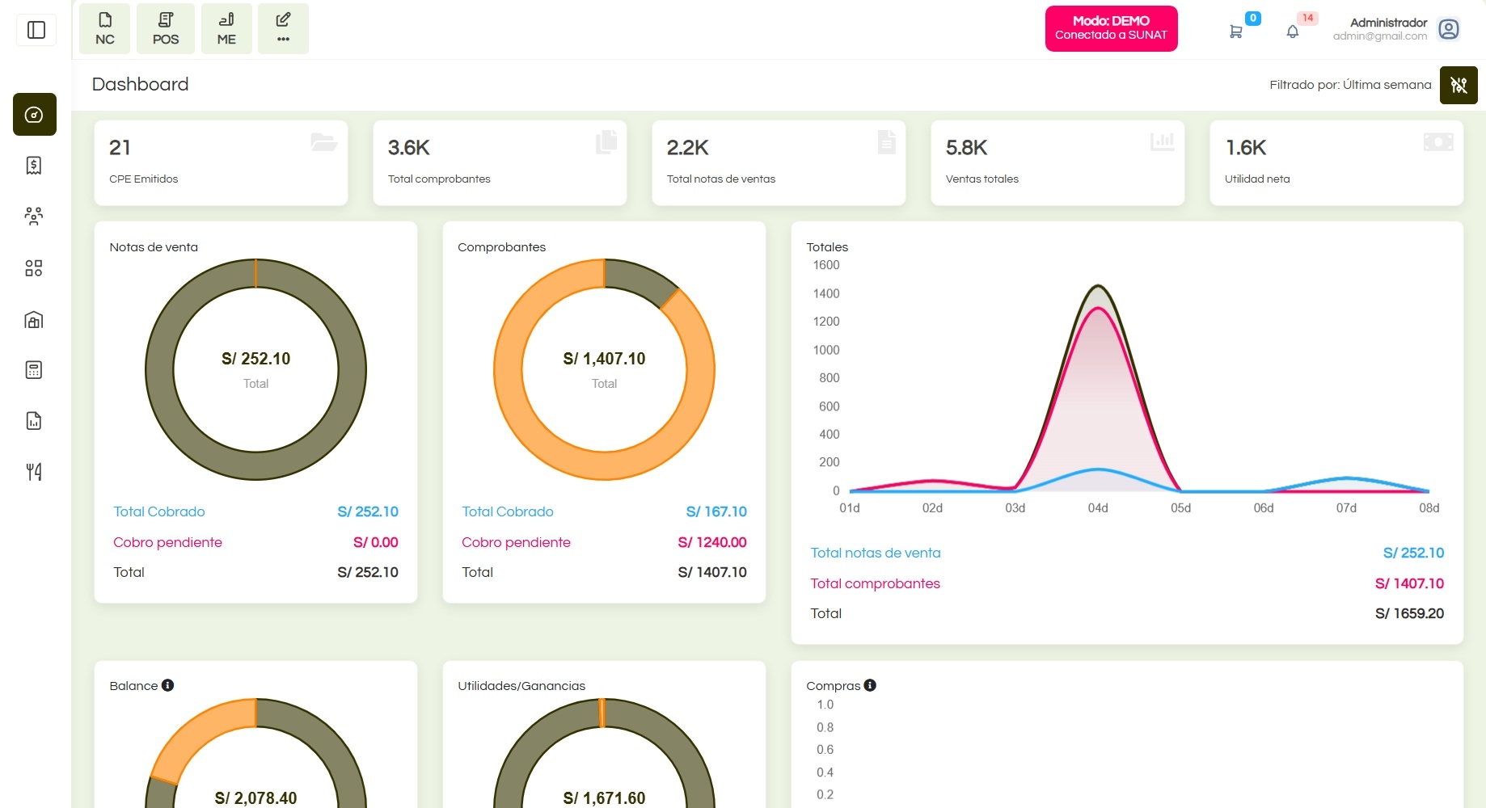Collapse the sidebar using the panel toggle
The height and width of the screenshot is (808, 1486).
point(36,30)
